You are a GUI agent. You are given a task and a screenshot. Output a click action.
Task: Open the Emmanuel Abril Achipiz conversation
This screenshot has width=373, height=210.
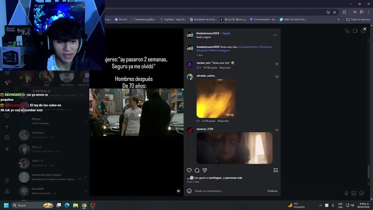pyautogui.click(x=52, y=177)
